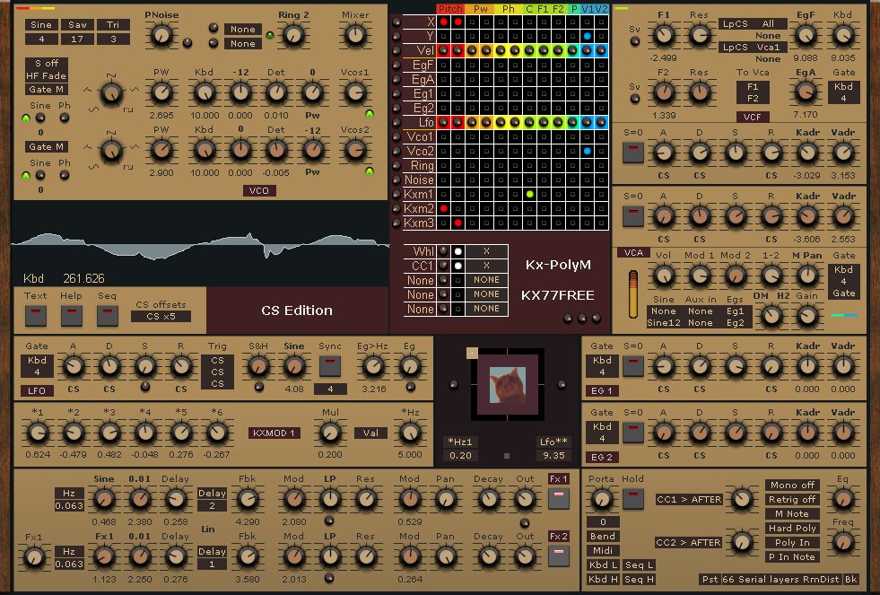Click the blue dot in the Vco2 matrix row

pos(587,151)
